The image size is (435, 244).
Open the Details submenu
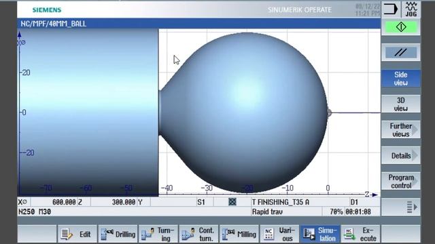[401, 155]
